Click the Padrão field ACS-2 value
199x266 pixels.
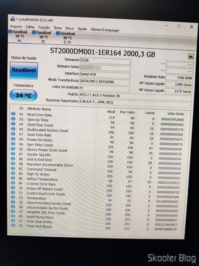point(136,96)
